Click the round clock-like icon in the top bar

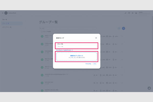click(x=129, y=13)
